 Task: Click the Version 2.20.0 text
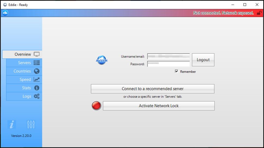pyautogui.click(x=21, y=136)
